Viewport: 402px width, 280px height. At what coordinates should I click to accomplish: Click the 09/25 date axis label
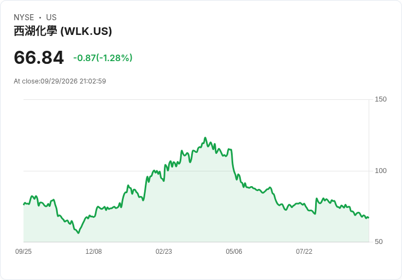[23, 252]
